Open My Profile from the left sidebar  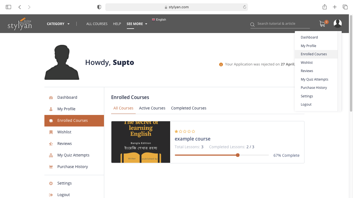pyautogui.click(x=74, y=109)
